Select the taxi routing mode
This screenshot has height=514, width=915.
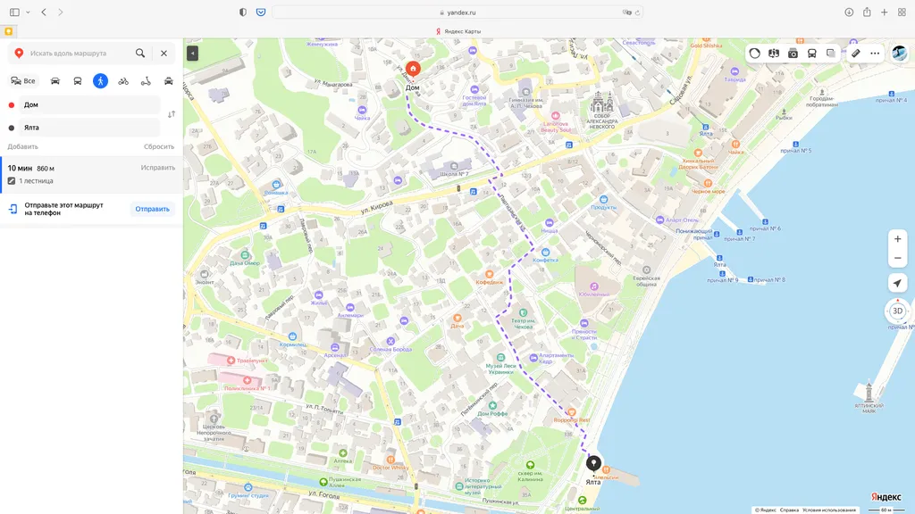click(169, 80)
